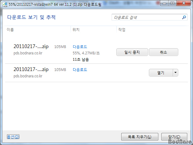Close the window with the red X
Image resolution: width=193 pixels, height=145 pixels.
tap(184, 3)
